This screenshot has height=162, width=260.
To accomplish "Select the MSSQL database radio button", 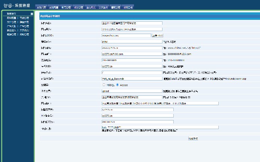I will (x=104, y=85).
